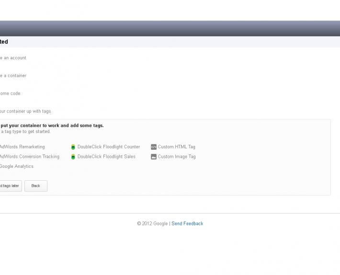Expand the step ending in 'some code'
This screenshot has height=275, width=340.
pos(10,93)
